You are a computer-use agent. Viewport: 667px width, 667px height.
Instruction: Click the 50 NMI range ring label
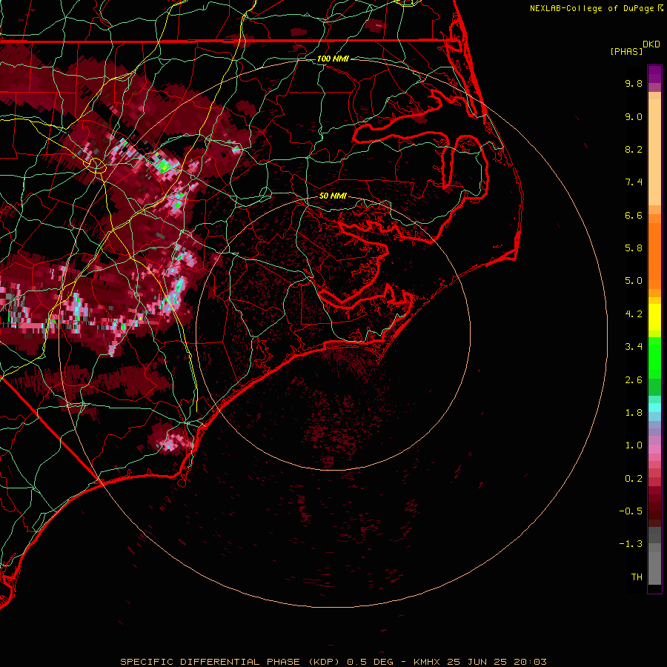[333, 196]
